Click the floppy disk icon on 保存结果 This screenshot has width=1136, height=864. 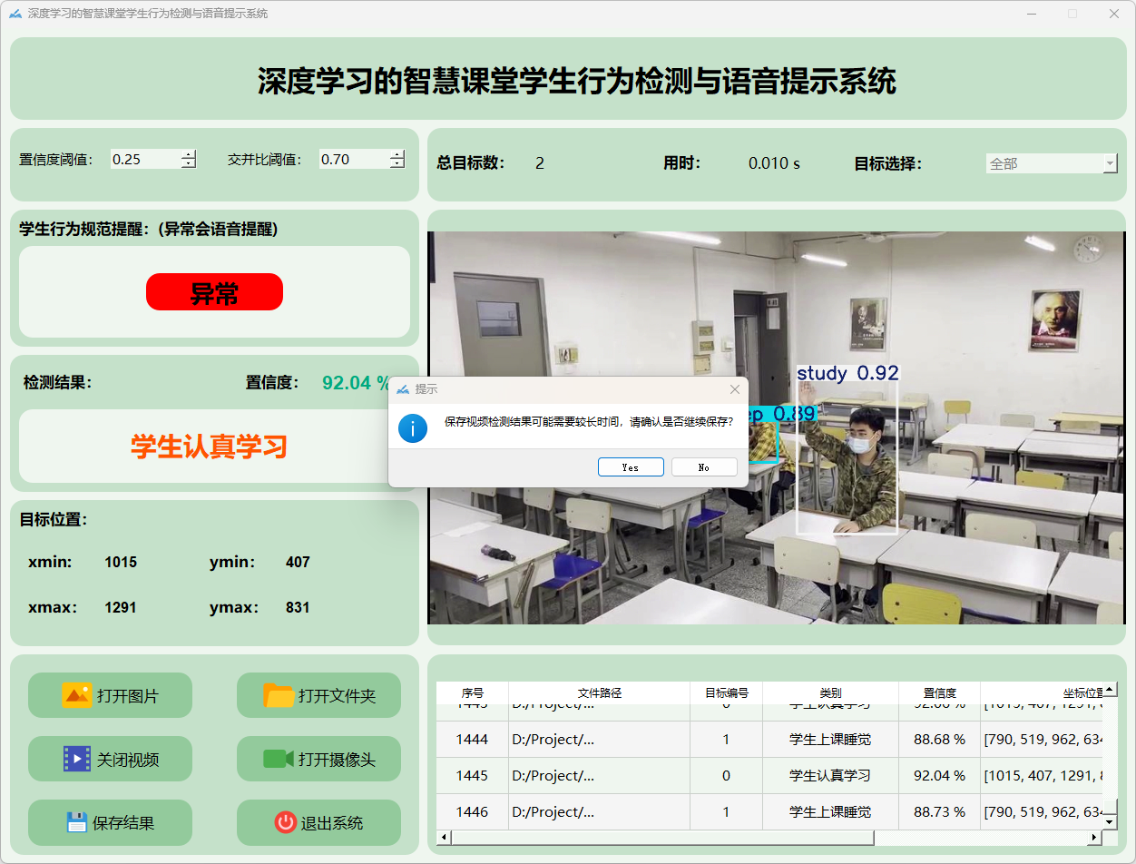(x=77, y=822)
